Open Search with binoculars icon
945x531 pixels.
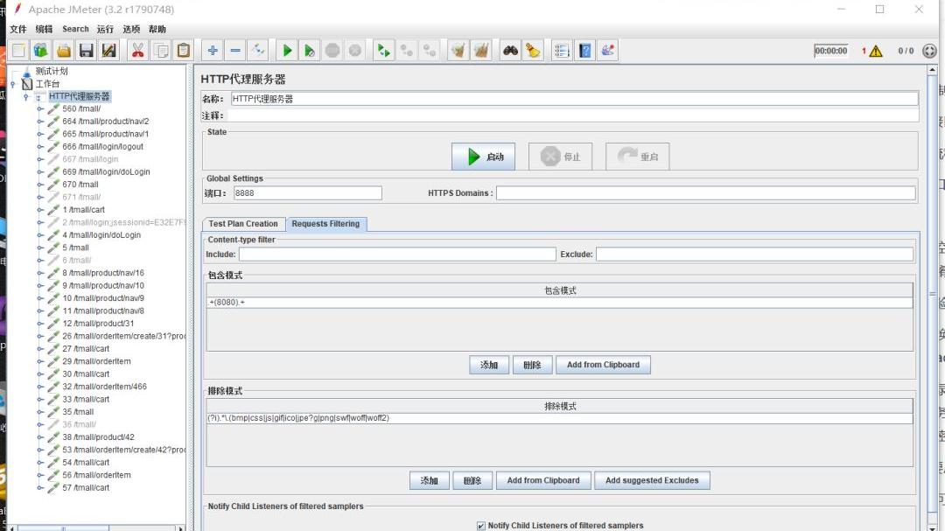pos(510,51)
